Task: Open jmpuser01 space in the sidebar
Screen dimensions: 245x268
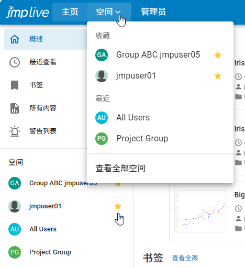Action: coord(46,206)
